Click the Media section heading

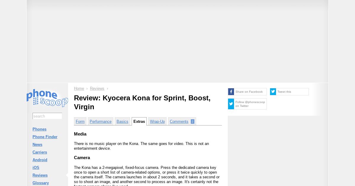80,134
